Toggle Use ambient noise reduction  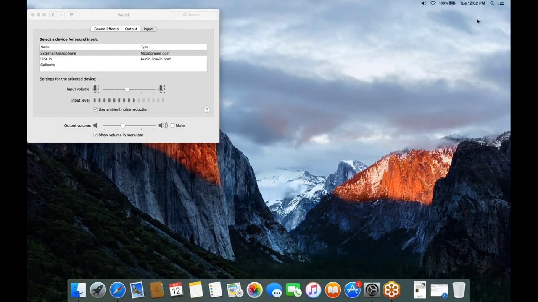click(x=95, y=109)
